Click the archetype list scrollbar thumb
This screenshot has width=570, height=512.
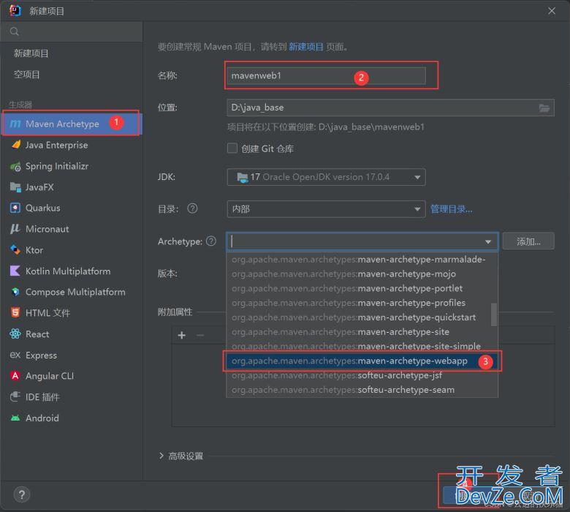point(494,315)
